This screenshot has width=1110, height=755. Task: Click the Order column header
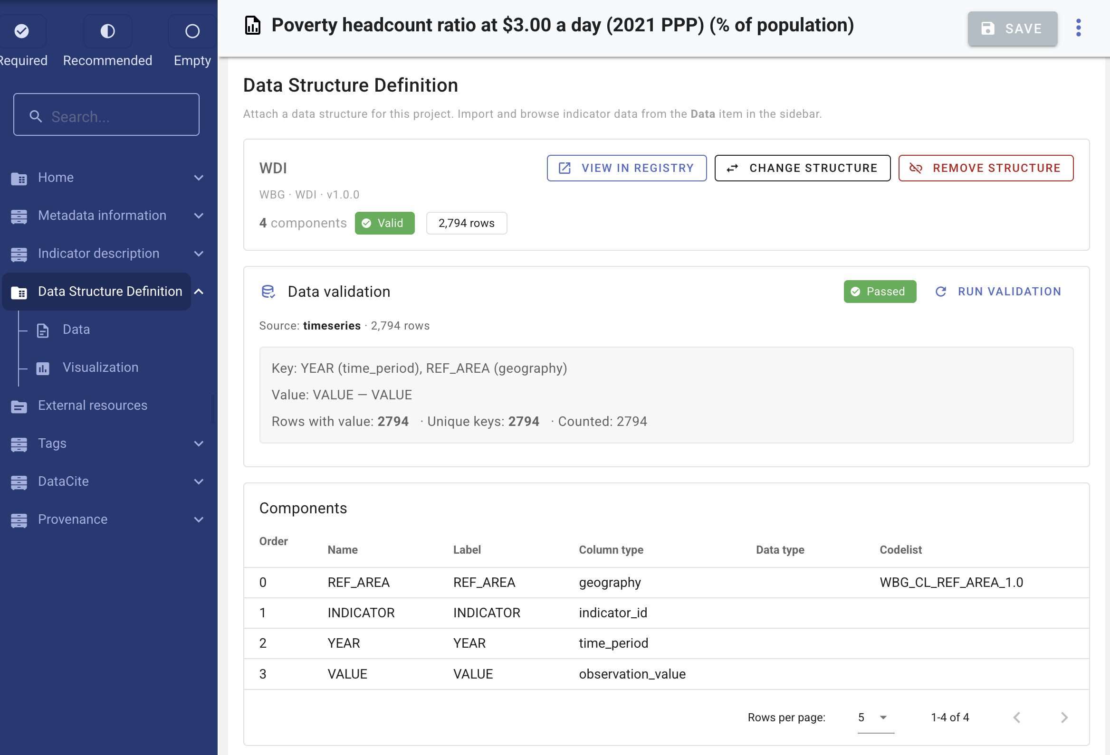click(x=274, y=541)
